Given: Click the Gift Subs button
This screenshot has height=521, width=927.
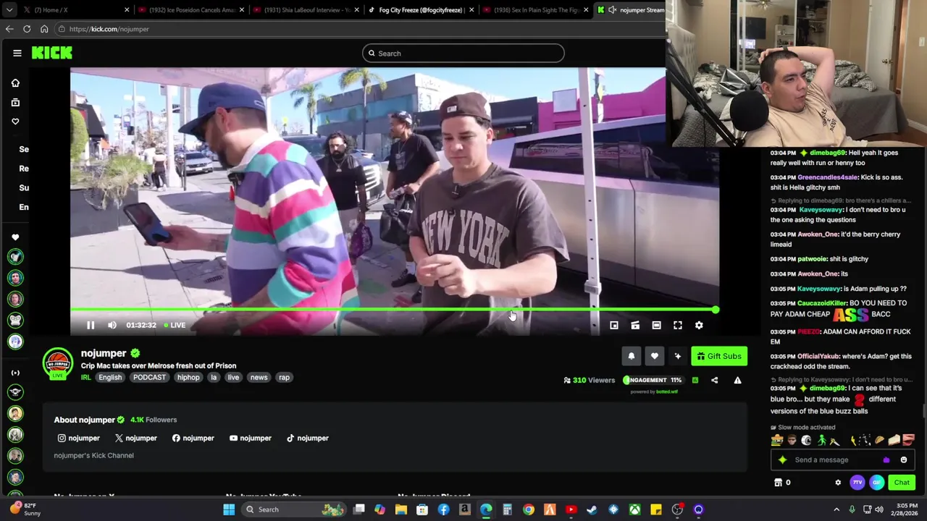Looking at the screenshot, I should click(x=719, y=356).
